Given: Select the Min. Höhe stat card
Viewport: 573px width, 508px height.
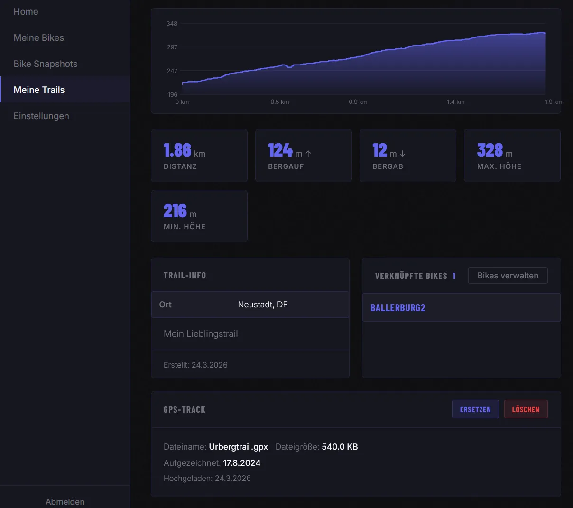Looking at the screenshot, I should [199, 216].
